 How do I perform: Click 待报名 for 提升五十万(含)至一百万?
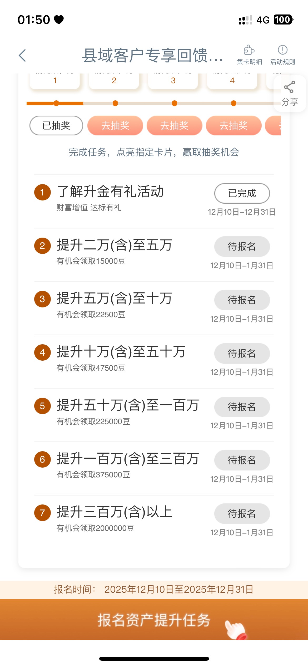pos(242,407)
